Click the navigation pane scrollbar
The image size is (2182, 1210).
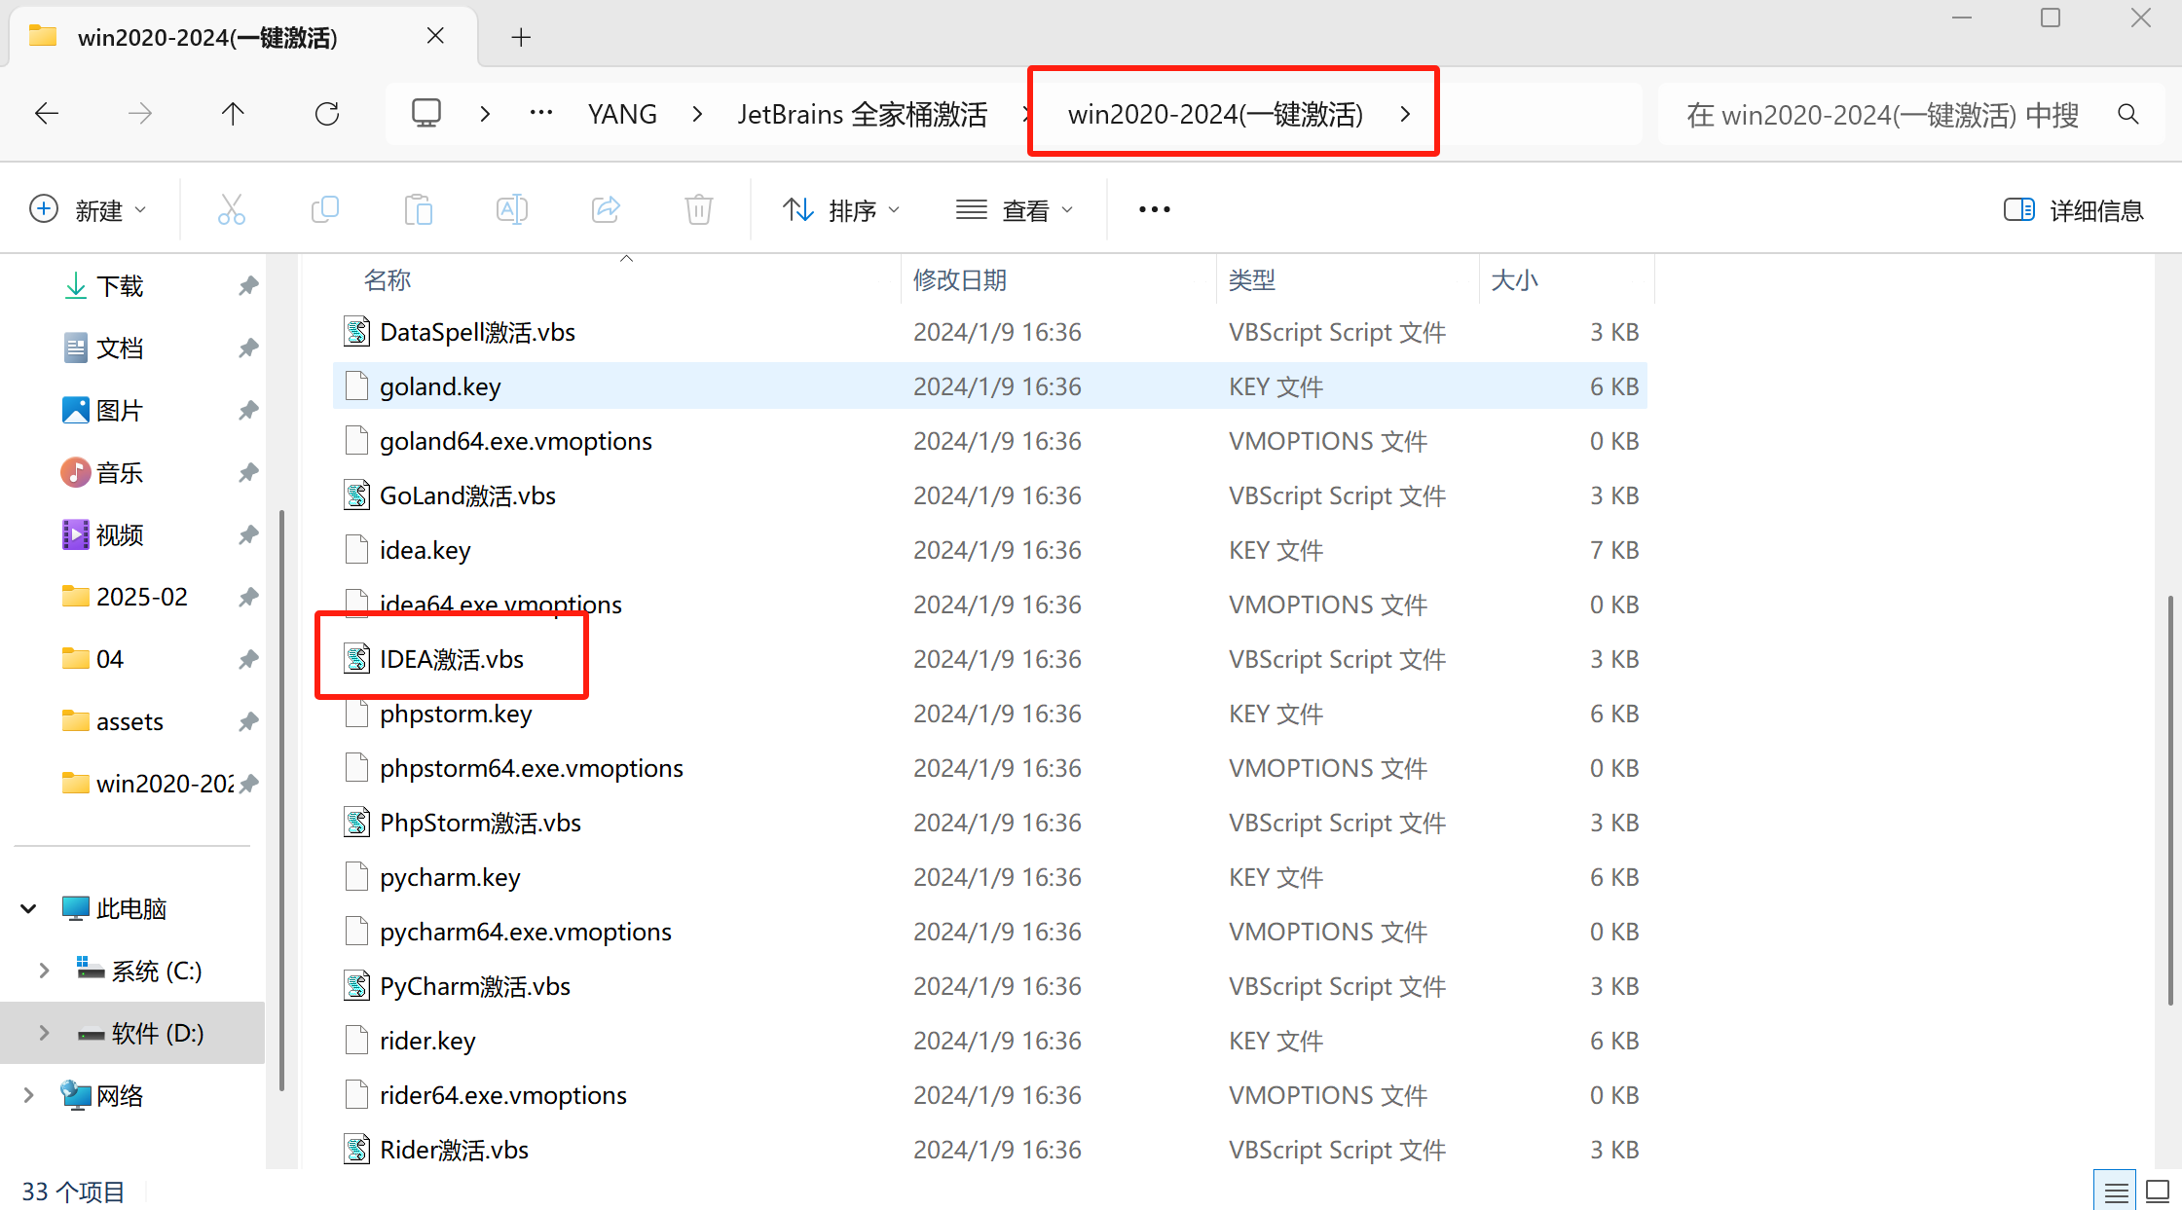point(282,800)
